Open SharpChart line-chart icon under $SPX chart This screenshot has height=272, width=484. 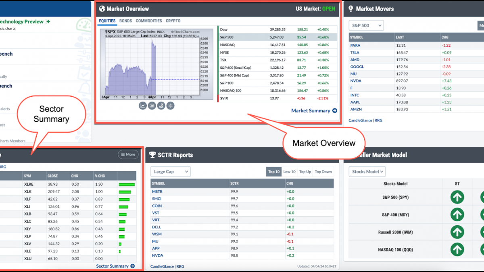pyautogui.click(x=142, y=106)
